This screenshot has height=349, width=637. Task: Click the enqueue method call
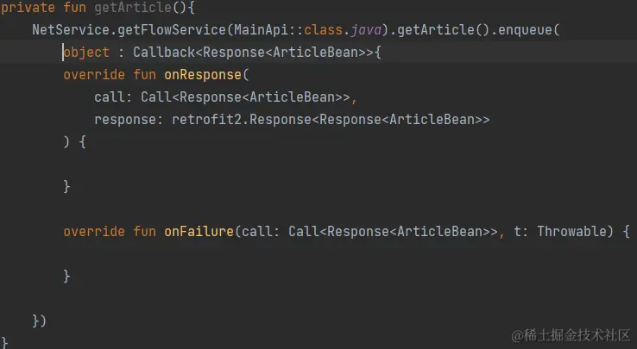(525, 29)
